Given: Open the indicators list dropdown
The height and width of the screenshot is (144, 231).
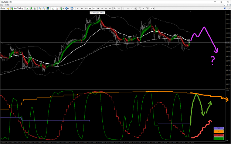Looking at the screenshot, I should coord(62,8).
